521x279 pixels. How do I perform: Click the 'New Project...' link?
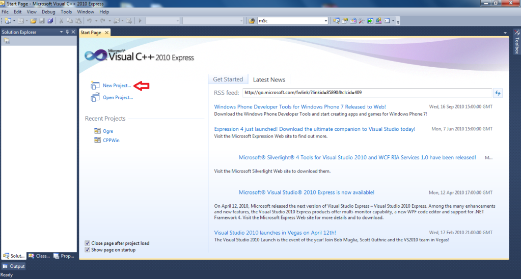pyautogui.click(x=117, y=86)
